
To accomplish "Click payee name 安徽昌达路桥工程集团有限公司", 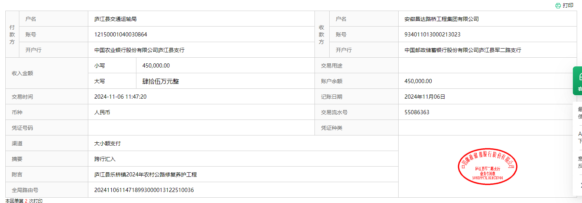I will 441,19.
